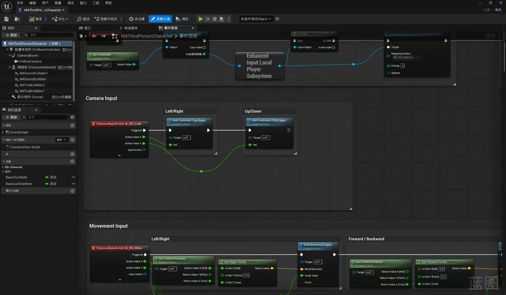Collapse the CollisionCylinder tree node
This screenshot has width=506, height=295.
pyautogui.click(x=7, y=50)
